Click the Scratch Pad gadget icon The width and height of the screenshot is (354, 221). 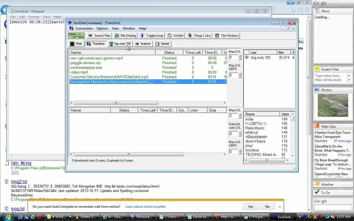[x=317, y=69]
